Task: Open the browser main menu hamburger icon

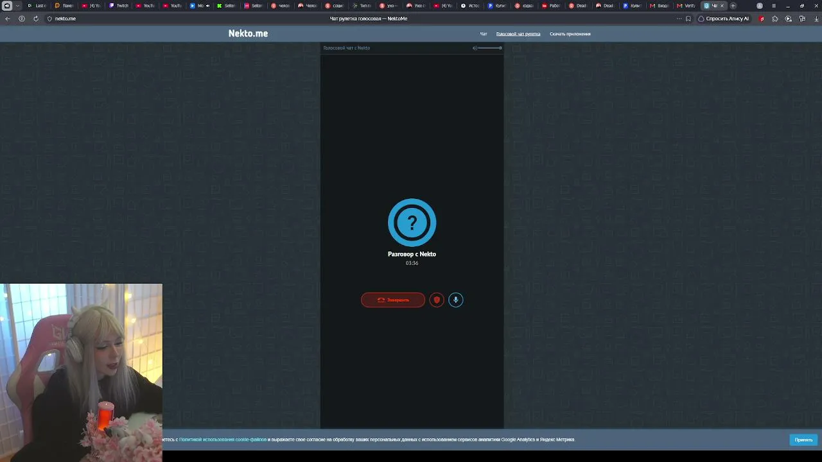Action: (x=773, y=6)
